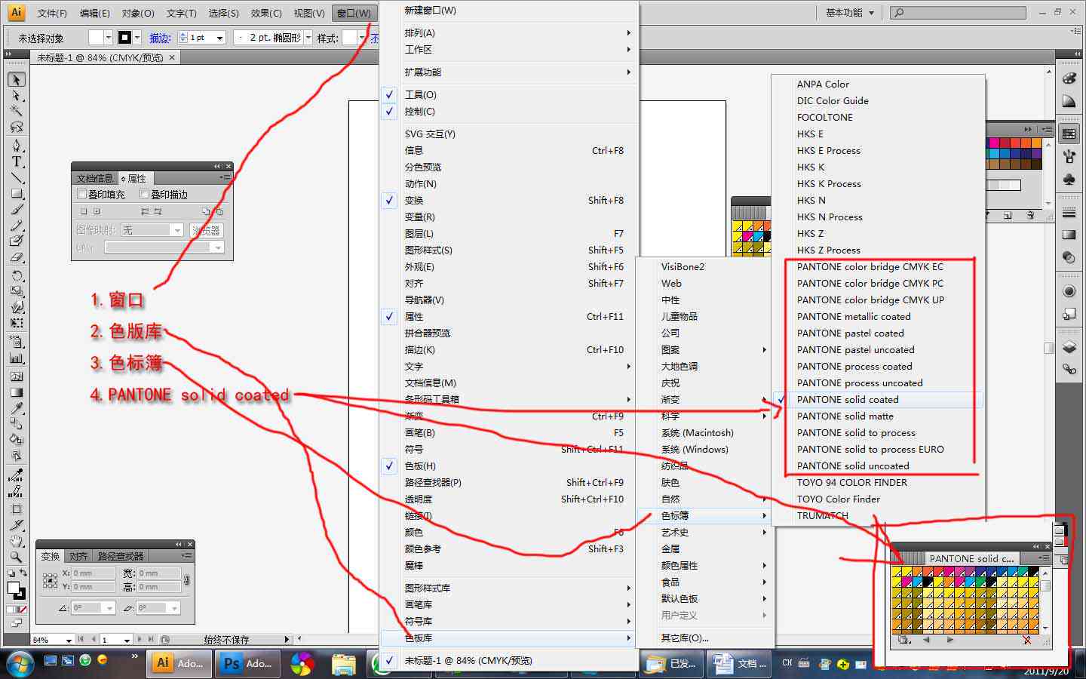Toggle the checked 变换 panel item
Viewport: 1086px width, 679px height.
[x=508, y=200]
